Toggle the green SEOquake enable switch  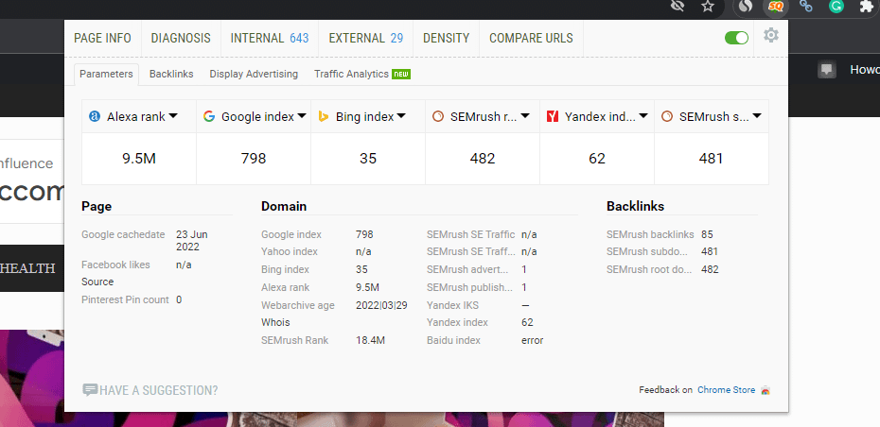click(x=736, y=38)
